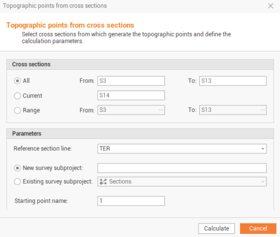Close the Topographic points dialog
This screenshot has height=237, width=280.
point(271,6)
